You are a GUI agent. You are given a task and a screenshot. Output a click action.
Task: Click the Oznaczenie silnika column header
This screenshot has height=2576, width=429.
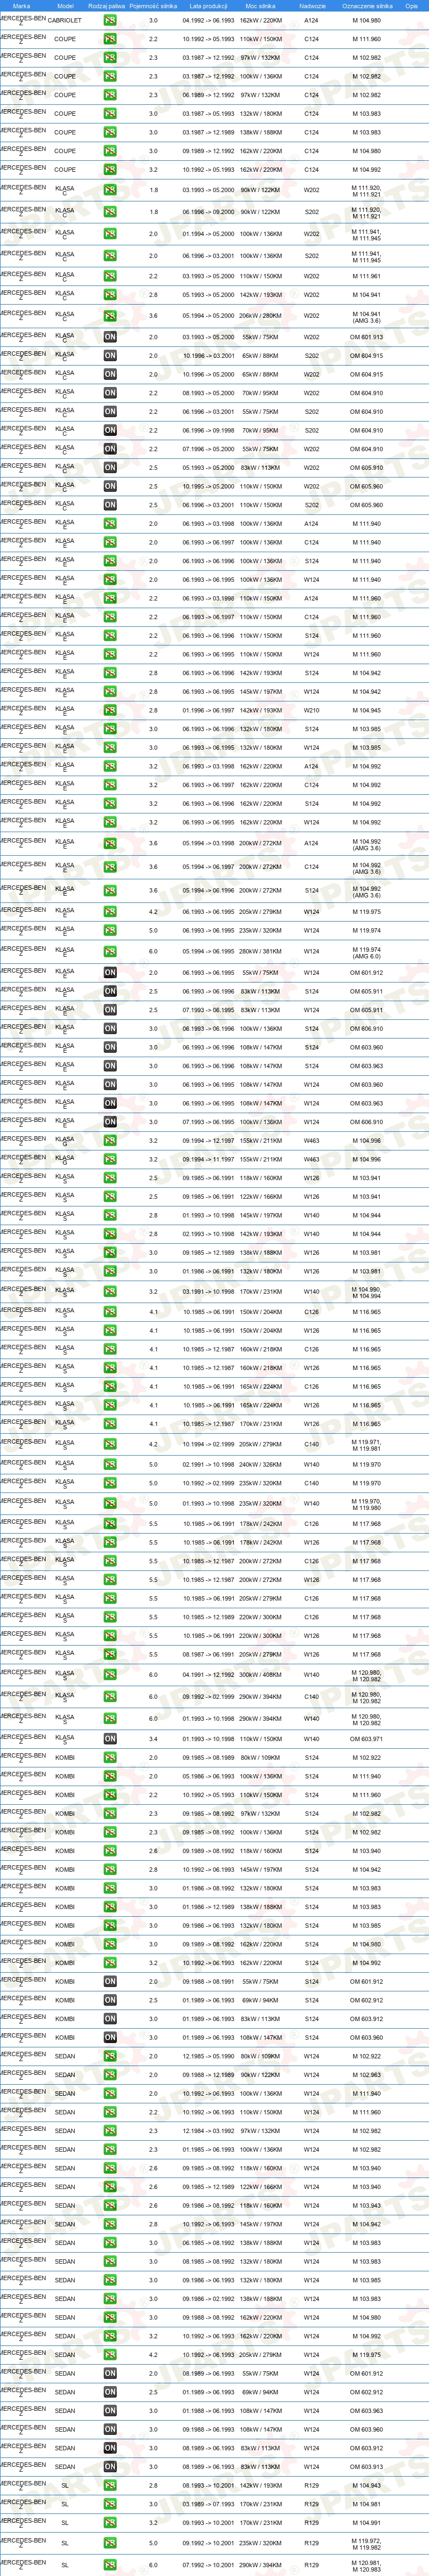(367, 6)
